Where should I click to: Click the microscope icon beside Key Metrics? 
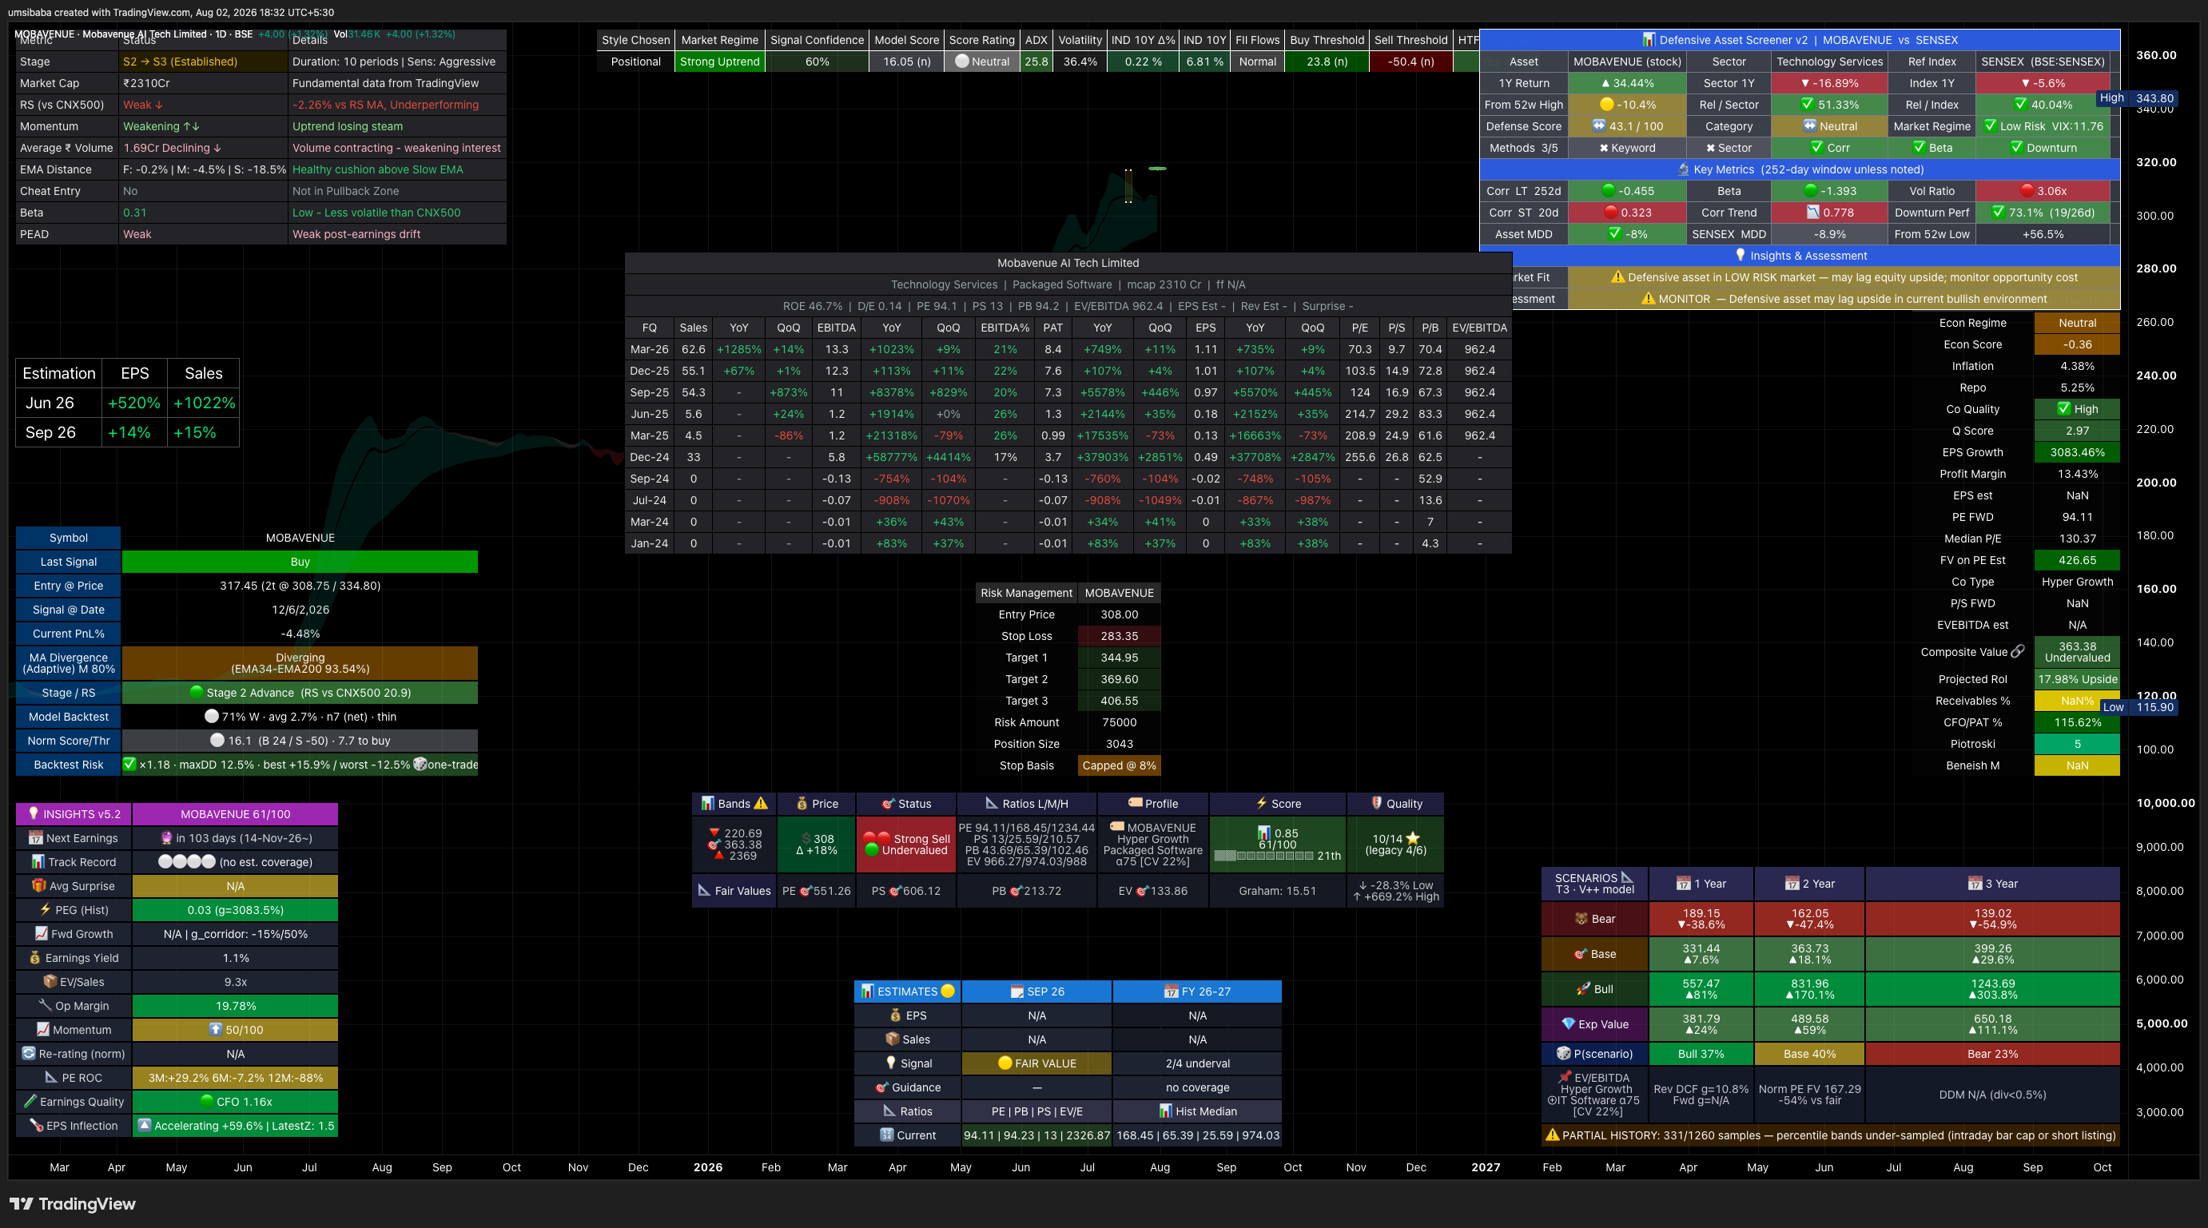(x=1684, y=169)
